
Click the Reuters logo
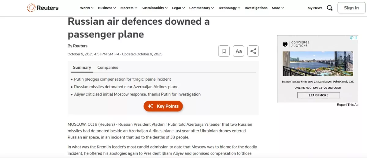point(43,8)
